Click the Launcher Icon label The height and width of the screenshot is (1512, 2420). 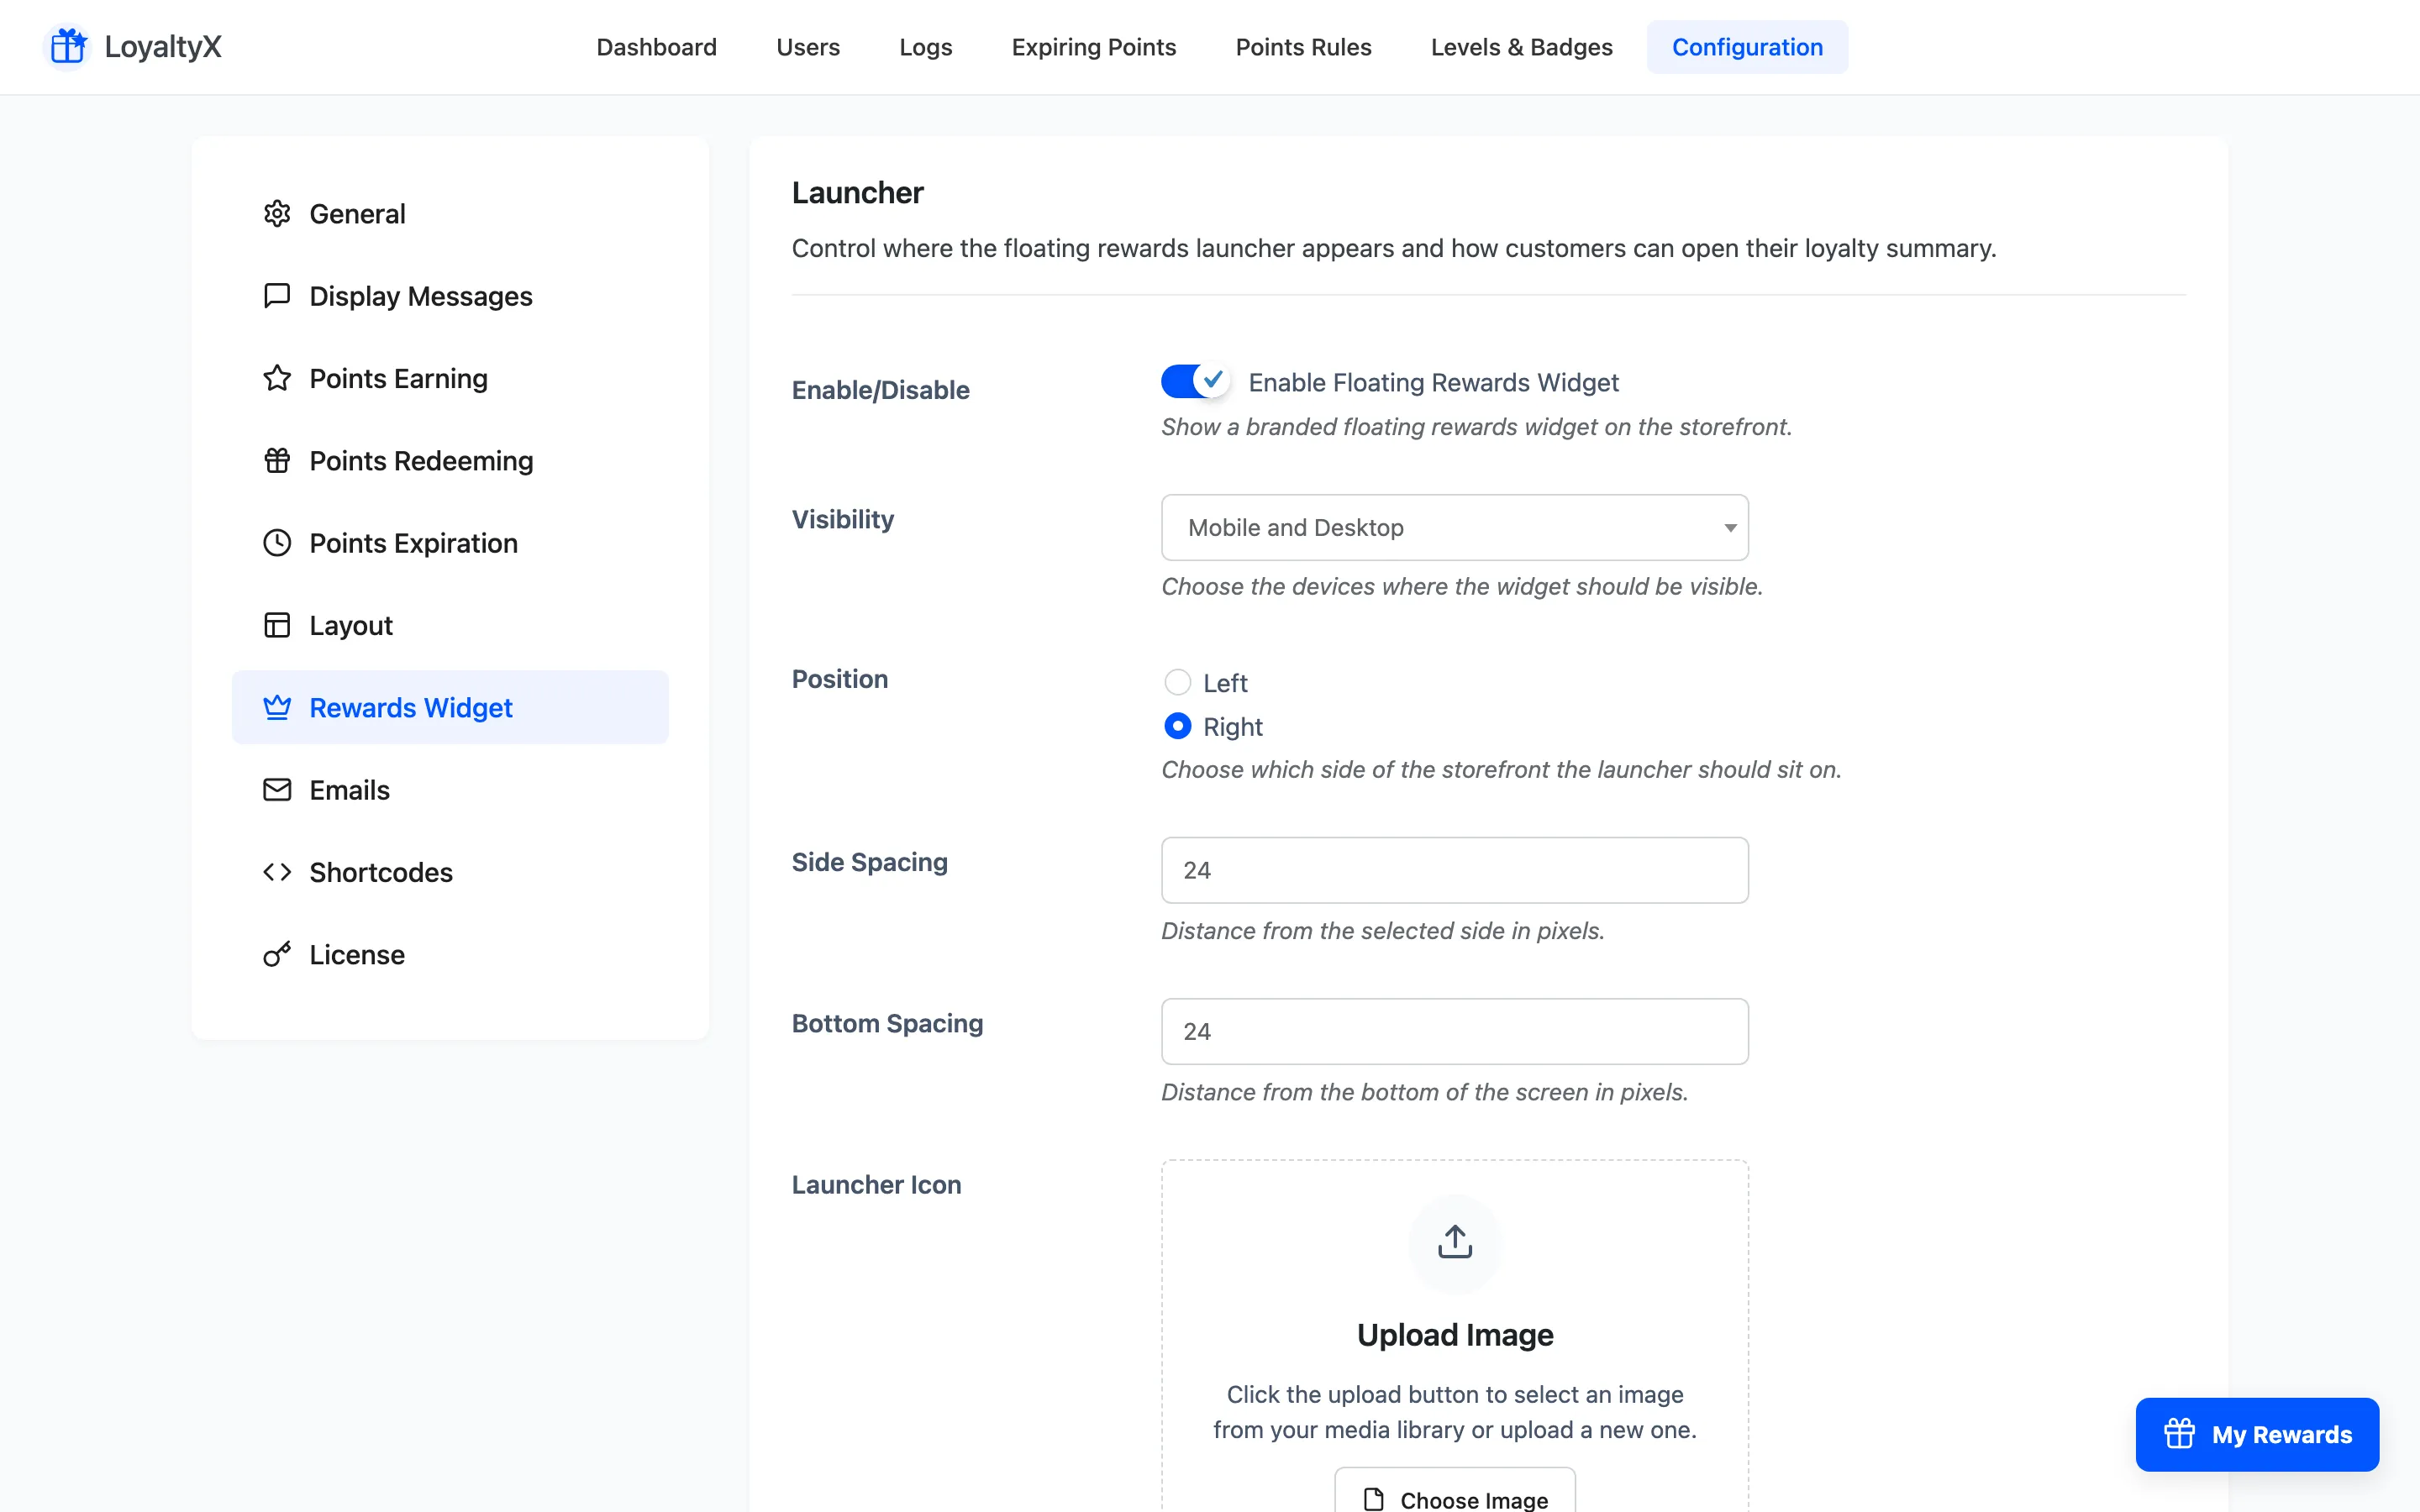click(x=876, y=1185)
